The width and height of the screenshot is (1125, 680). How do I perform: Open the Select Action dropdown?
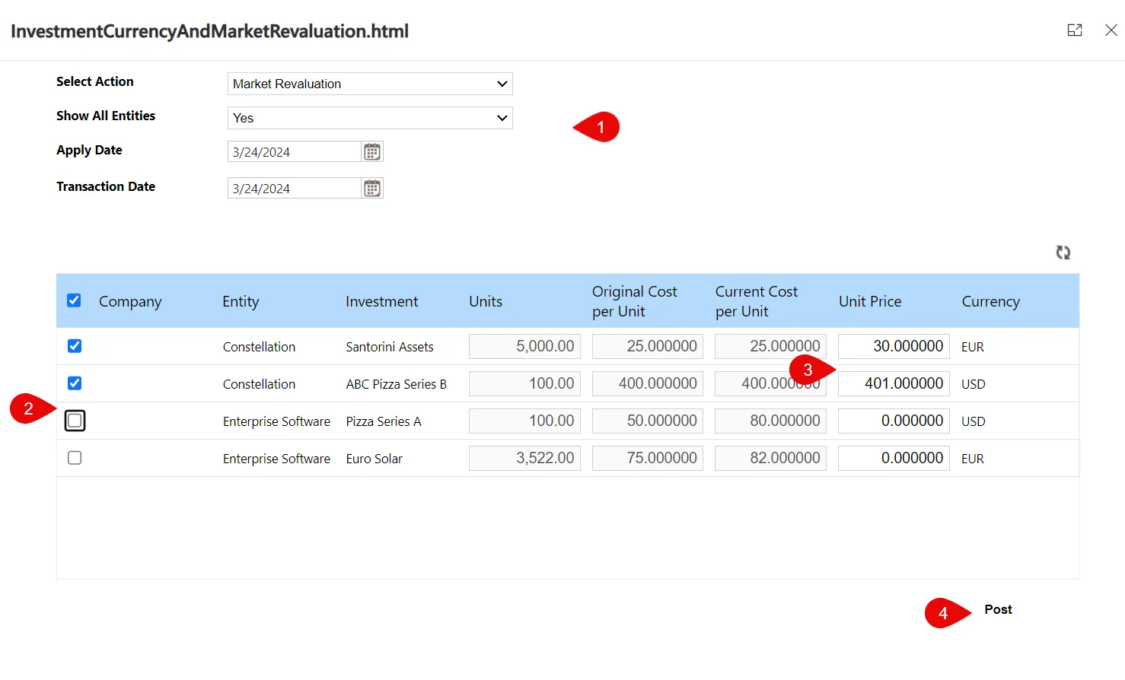[x=370, y=84]
